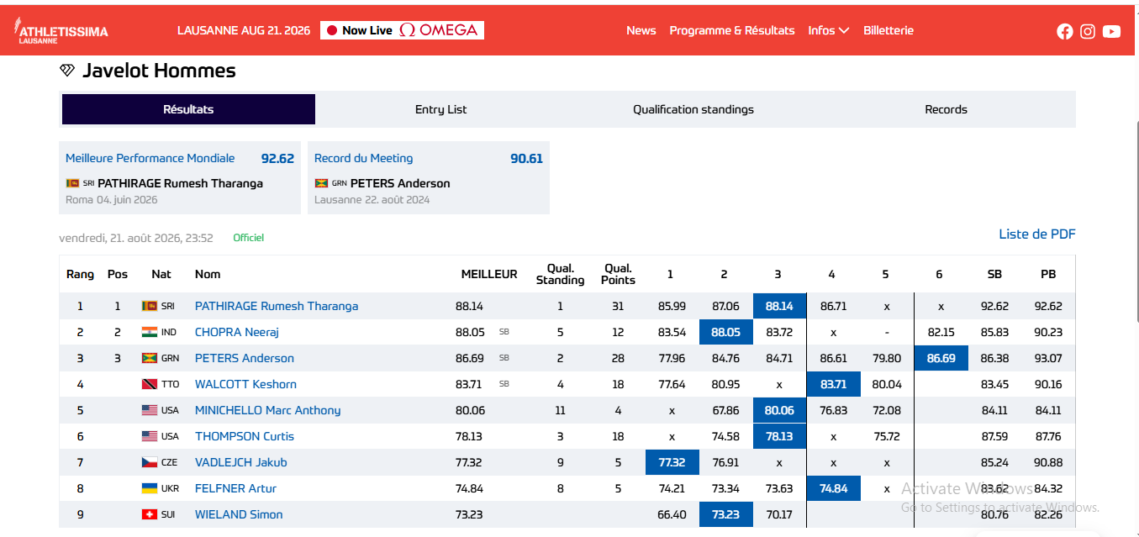The image size is (1139, 537).
Task: Click the world lead mark 92.62 in card
Action: (x=277, y=158)
